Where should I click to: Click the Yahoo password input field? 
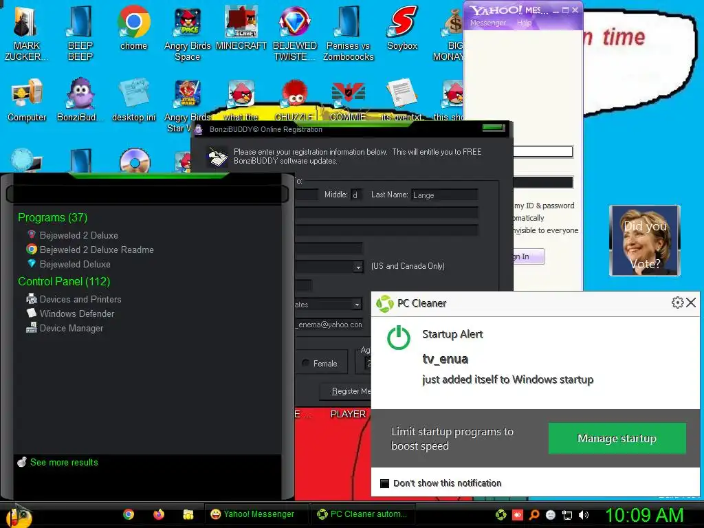click(543, 181)
